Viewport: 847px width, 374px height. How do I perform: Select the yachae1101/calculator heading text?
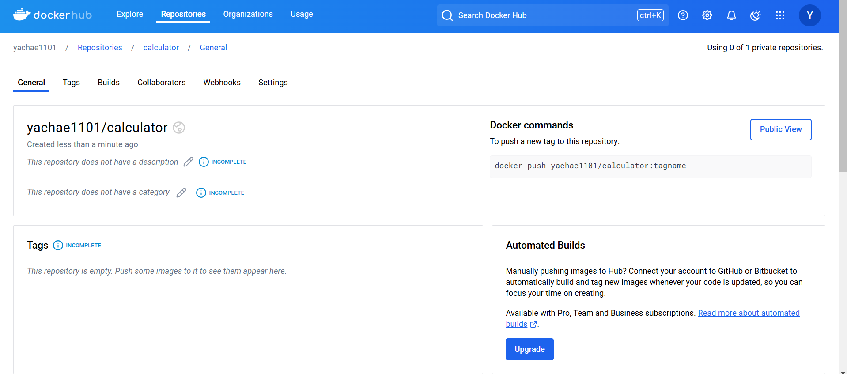click(97, 128)
